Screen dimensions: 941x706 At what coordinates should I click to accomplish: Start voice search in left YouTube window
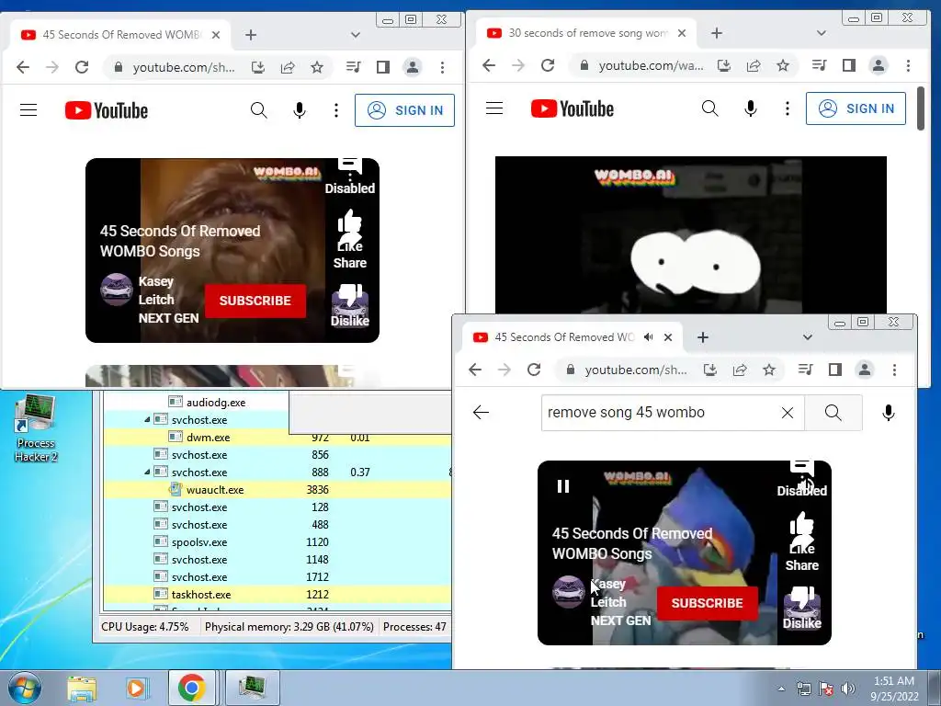pyautogui.click(x=300, y=110)
